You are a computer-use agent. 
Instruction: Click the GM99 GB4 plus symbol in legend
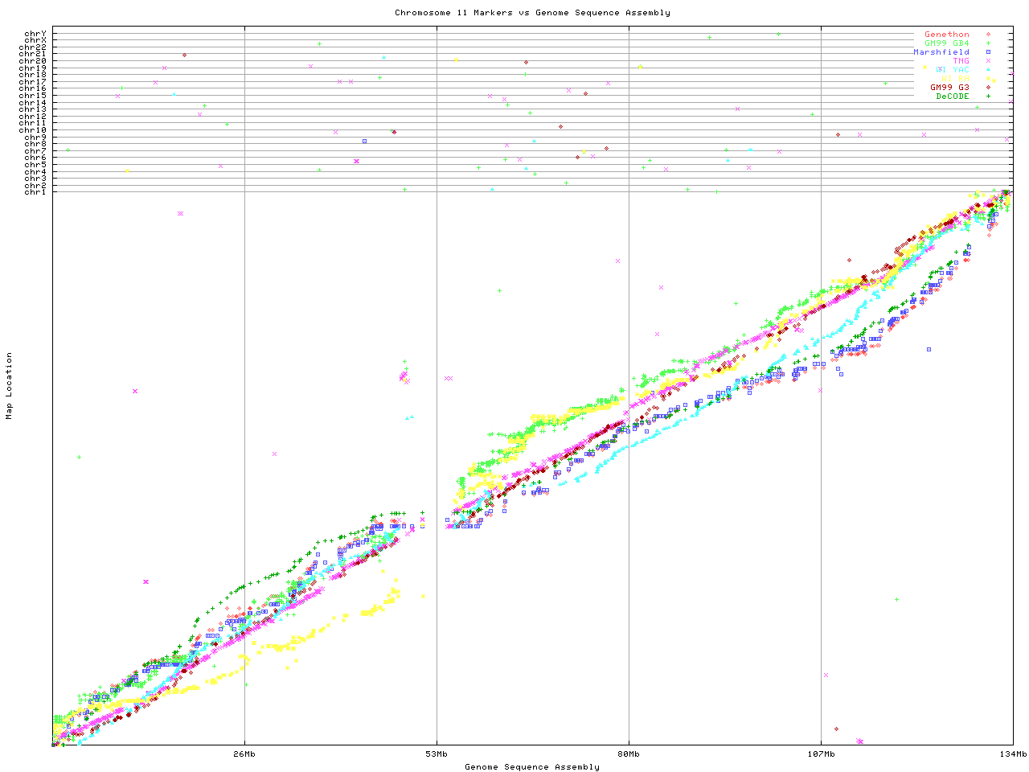(x=988, y=43)
